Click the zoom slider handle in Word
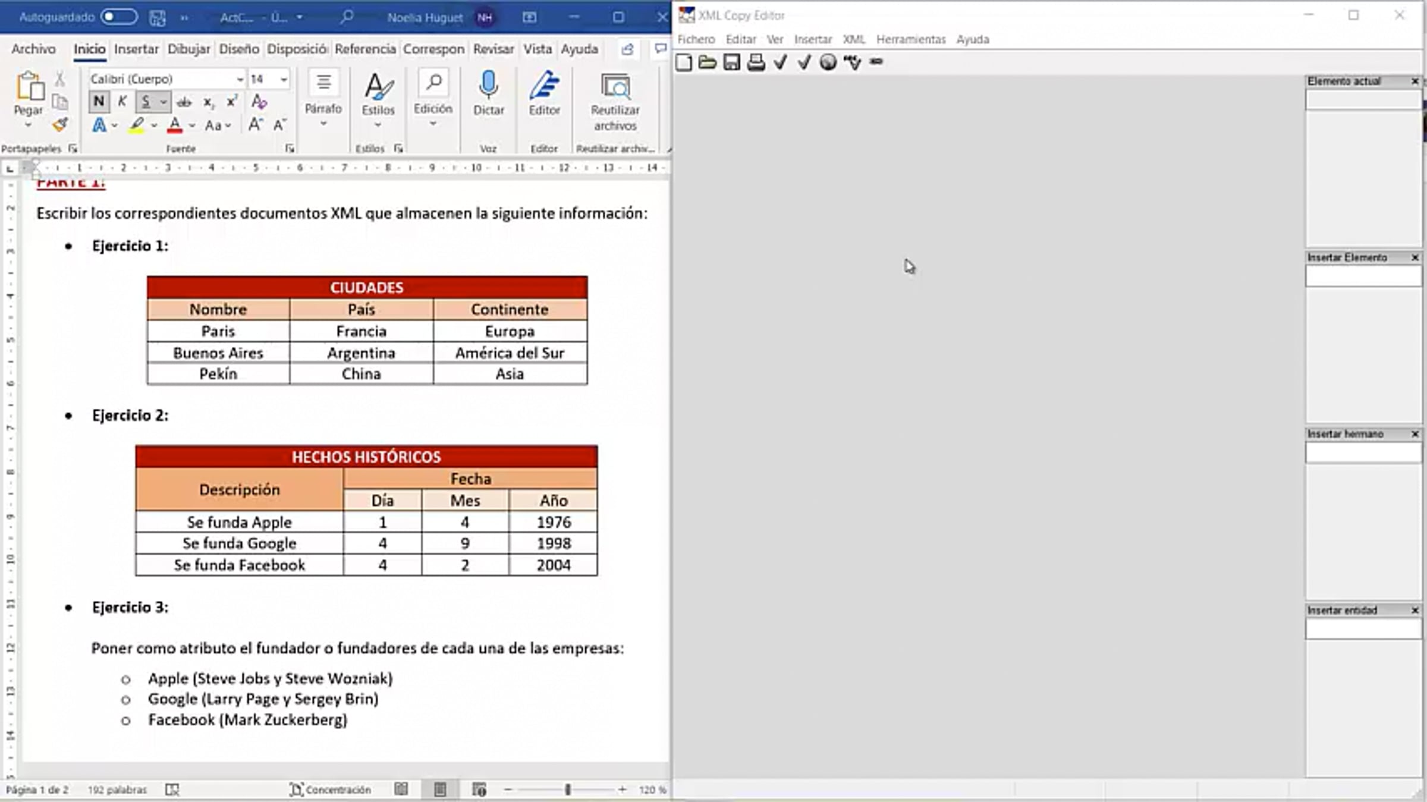Screen dimensions: 1427x802 click(568, 789)
